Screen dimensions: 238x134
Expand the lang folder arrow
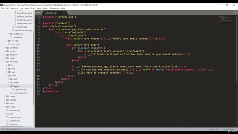[7, 68]
